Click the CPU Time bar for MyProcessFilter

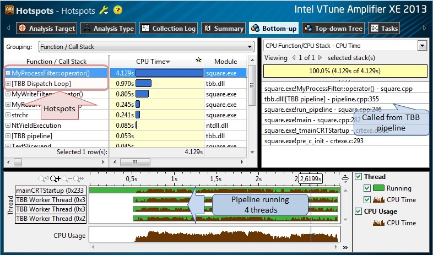click(169, 73)
